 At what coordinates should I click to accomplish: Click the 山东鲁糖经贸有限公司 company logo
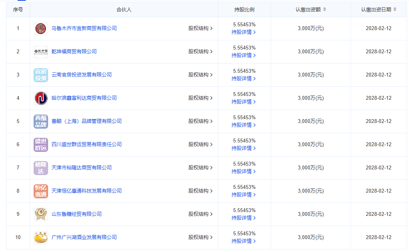41,214
